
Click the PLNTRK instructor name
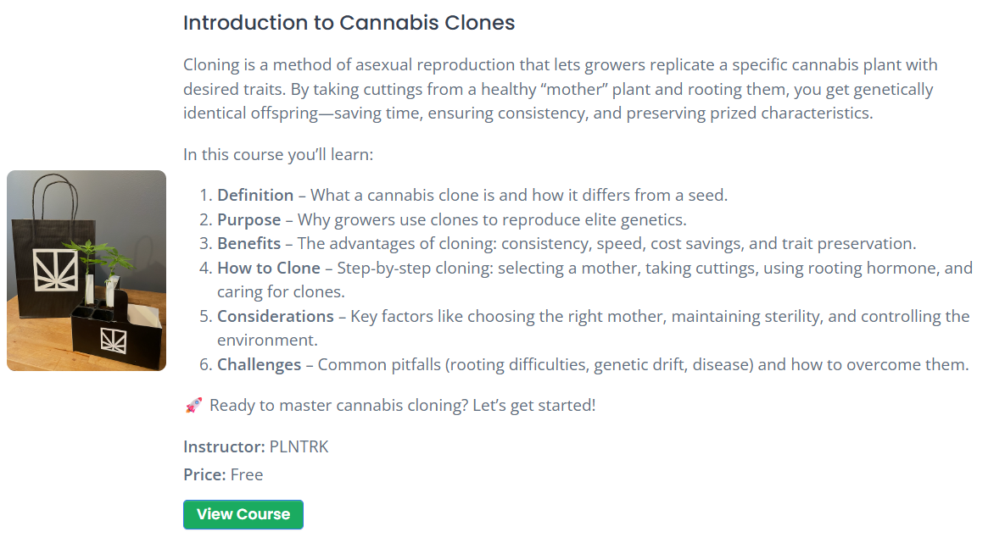299,446
